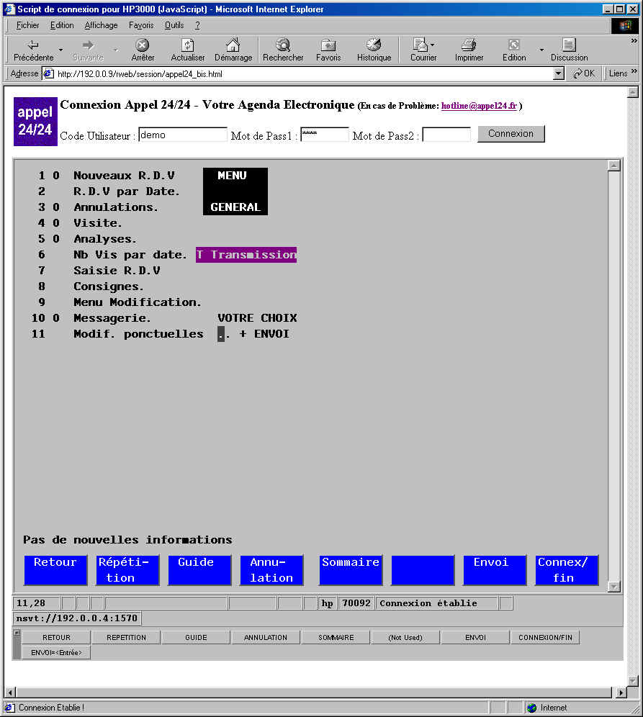Viewport: 643px width, 717px height.
Task: Expand the Précédente history dropdown arrow
Action: click(x=60, y=50)
